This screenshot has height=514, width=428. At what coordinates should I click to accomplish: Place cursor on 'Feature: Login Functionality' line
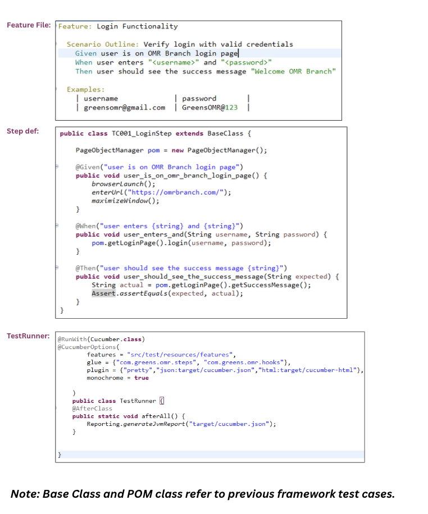click(x=118, y=26)
